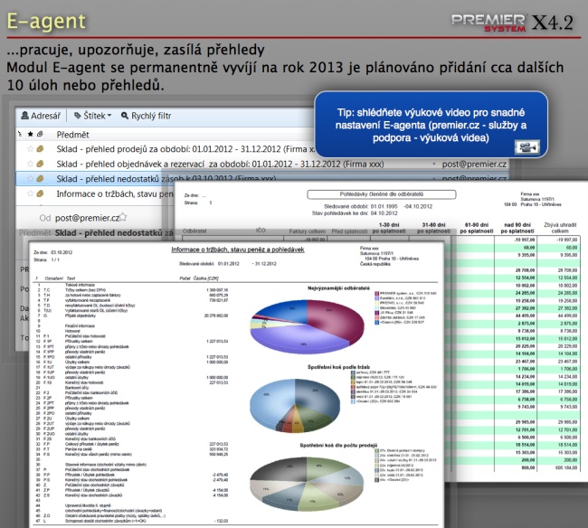Click status icon of 'Informace o tržbách' message
The width and height of the screenshot is (588, 528).
(40, 193)
